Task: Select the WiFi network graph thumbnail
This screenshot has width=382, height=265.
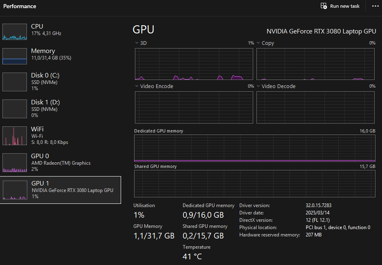Action: [14, 136]
